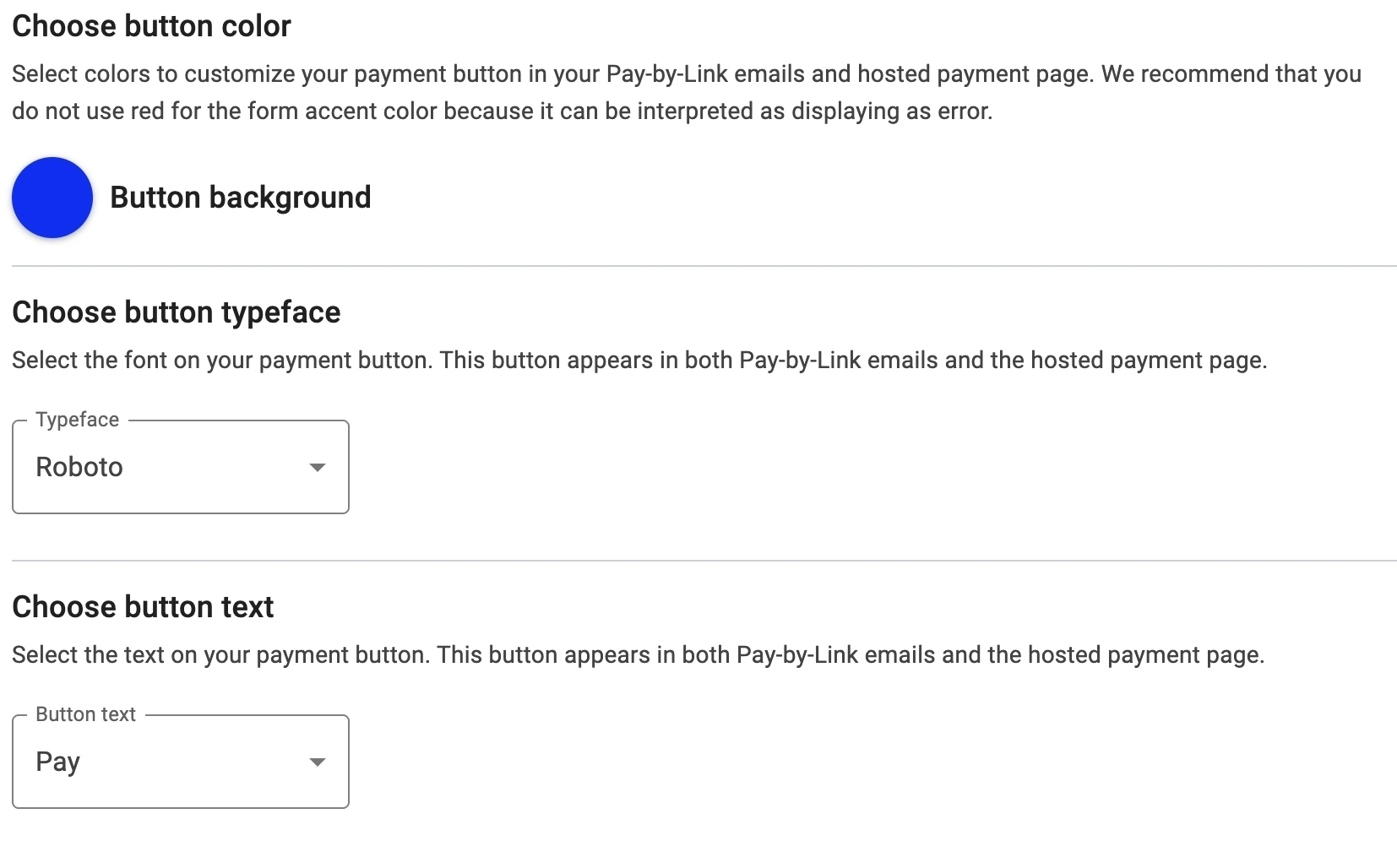This screenshot has height=841, width=1397.
Task: Click the "Button background" label
Action: [x=240, y=198]
